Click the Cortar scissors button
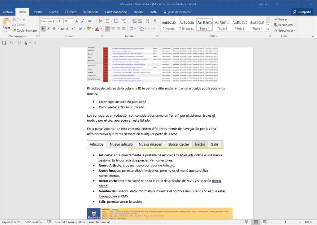 [19, 19]
